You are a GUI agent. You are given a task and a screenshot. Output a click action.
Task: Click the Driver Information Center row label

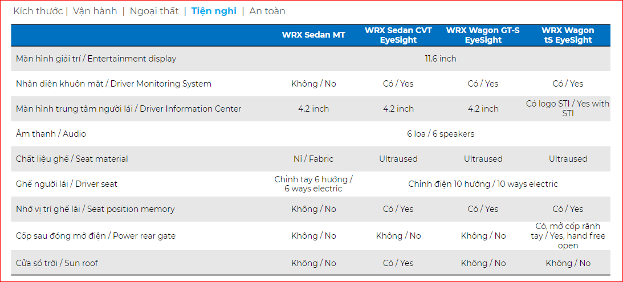coord(128,109)
